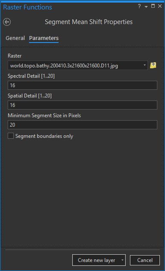The height and width of the screenshot is (271, 165).
Task: Click the Create new layer button
Action: coord(96,260)
